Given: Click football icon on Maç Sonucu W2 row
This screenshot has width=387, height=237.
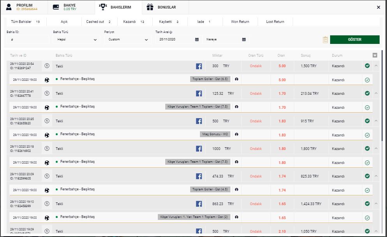Looking at the screenshot, I should pyautogui.click(x=47, y=135).
